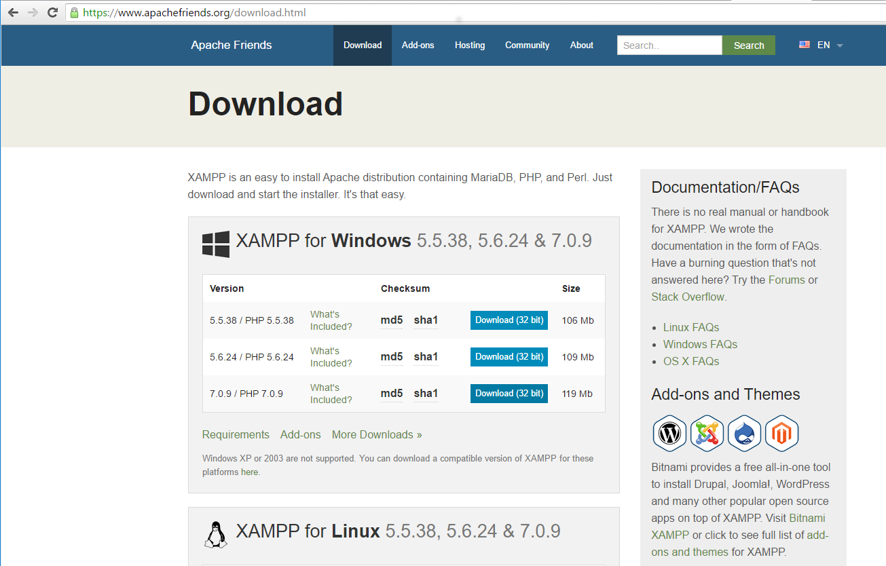This screenshot has height=566, width=886.
Task: Open OS X FAQs link
Action: 691,362
